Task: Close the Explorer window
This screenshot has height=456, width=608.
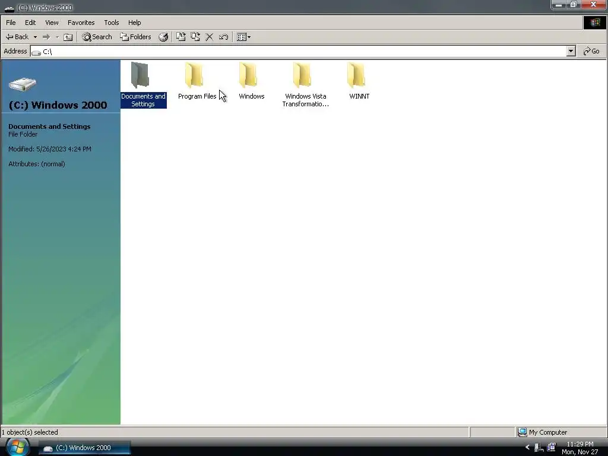Action: pyautogui.click(x=593, y=5)
